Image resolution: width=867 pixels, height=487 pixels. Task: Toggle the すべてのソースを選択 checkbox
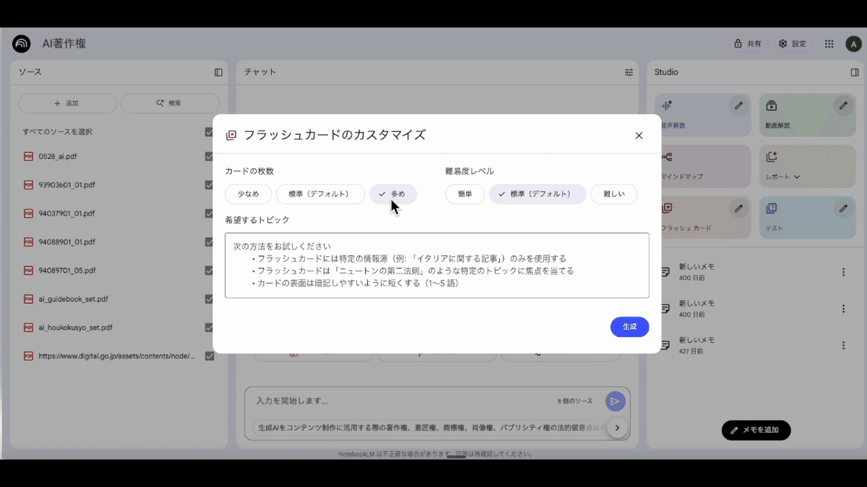(x=209, y=132)
